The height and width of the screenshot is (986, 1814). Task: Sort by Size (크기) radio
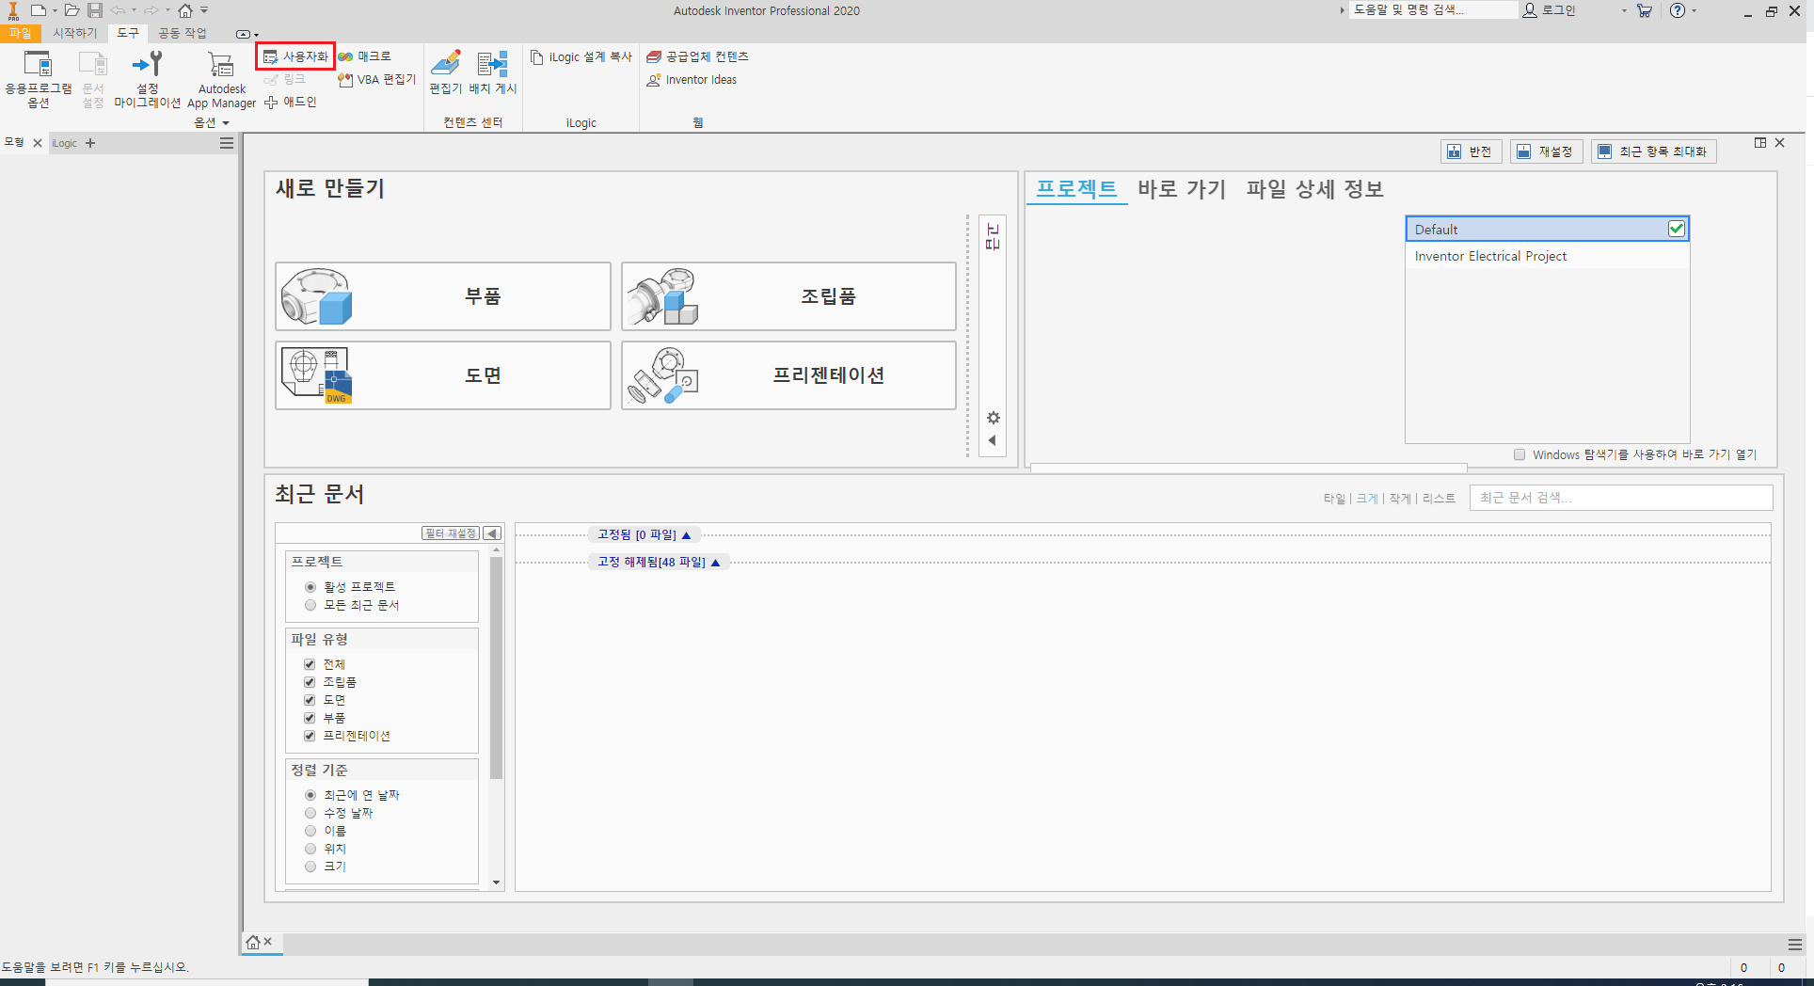[x=310, y=867]
